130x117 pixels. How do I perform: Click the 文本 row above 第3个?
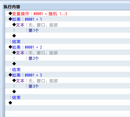coord(68,80)
